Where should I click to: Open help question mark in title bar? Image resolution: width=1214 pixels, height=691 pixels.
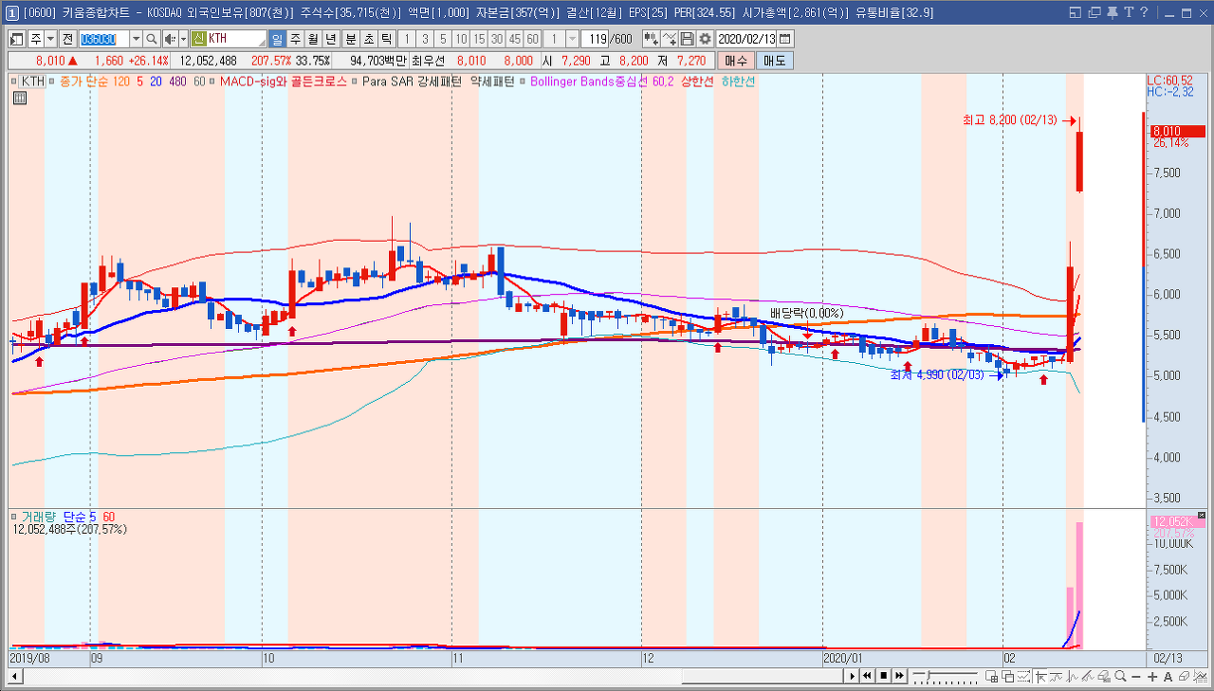coord(1143,12)
